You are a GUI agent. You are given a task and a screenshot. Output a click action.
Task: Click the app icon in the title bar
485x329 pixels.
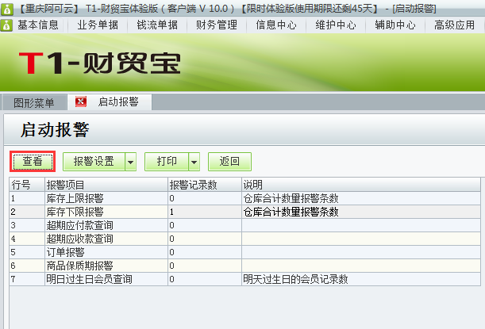tap(7, 9)
